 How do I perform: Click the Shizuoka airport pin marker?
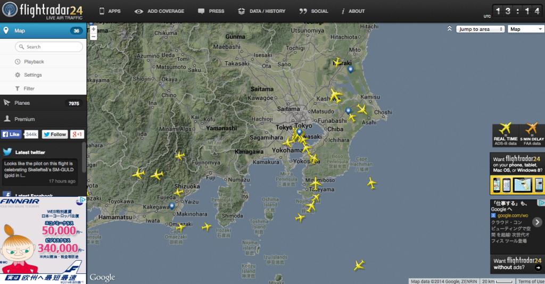171,206
